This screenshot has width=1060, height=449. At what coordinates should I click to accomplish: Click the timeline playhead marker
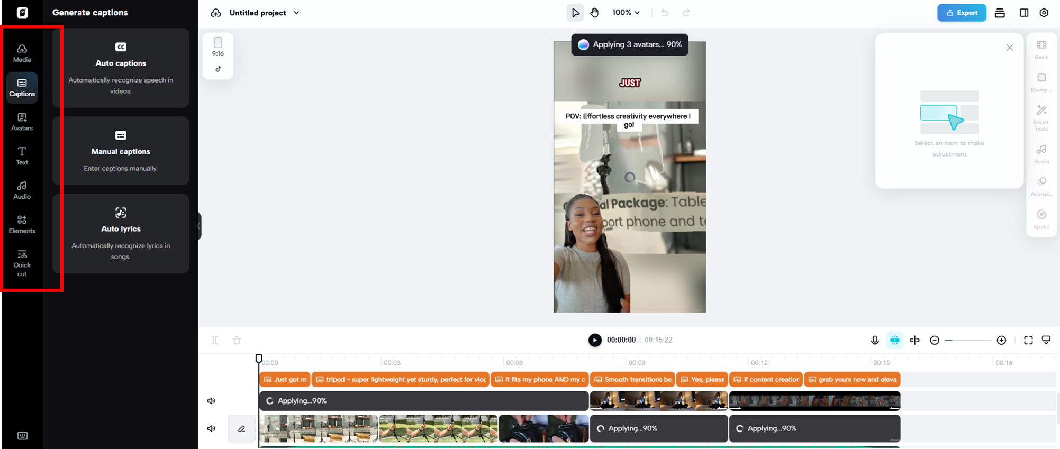tap(259, 359)
